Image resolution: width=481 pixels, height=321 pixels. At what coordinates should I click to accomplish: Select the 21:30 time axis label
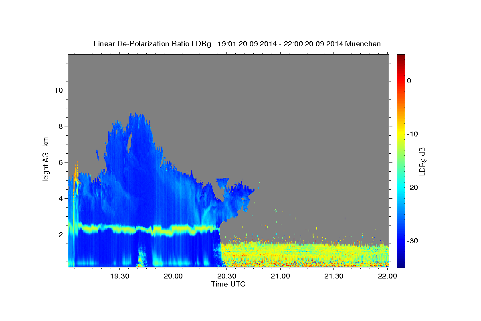[x=333, y=276]
